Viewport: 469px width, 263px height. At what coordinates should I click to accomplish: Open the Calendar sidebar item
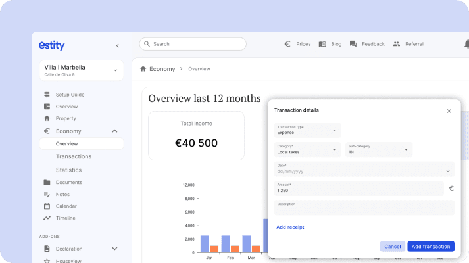66,206
